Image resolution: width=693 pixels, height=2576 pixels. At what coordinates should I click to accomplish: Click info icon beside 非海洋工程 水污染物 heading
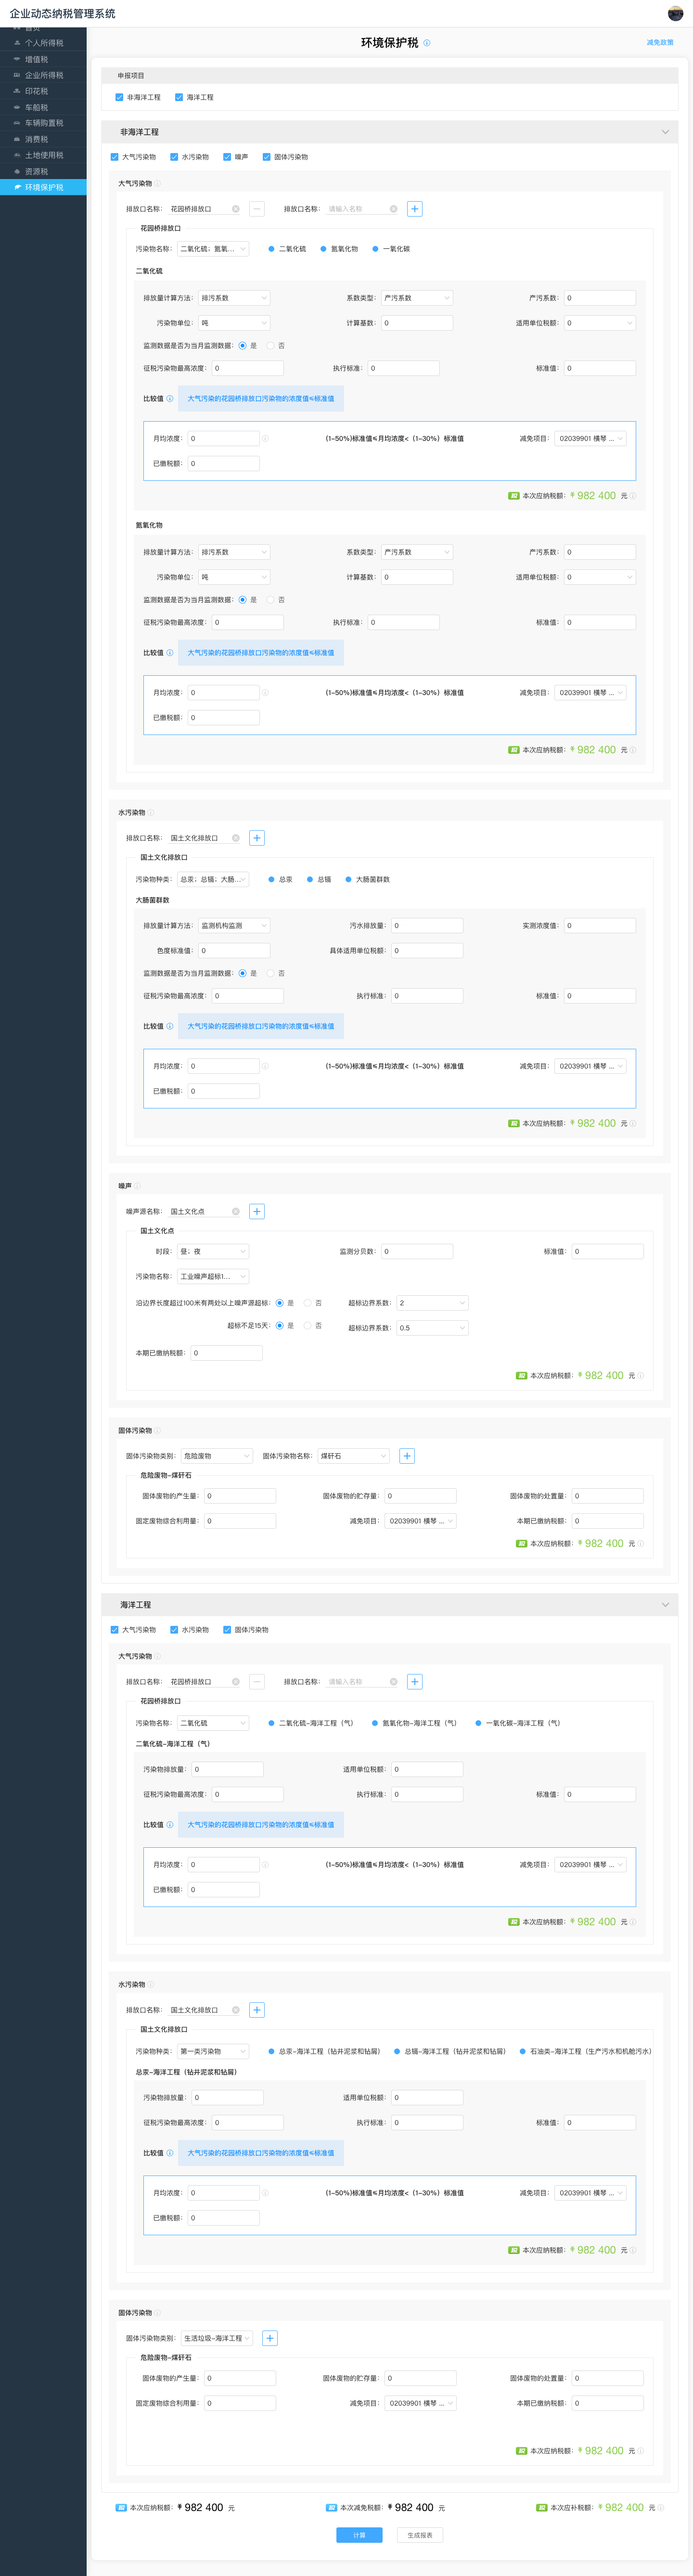pyautogui.click(x=151, y=813)
